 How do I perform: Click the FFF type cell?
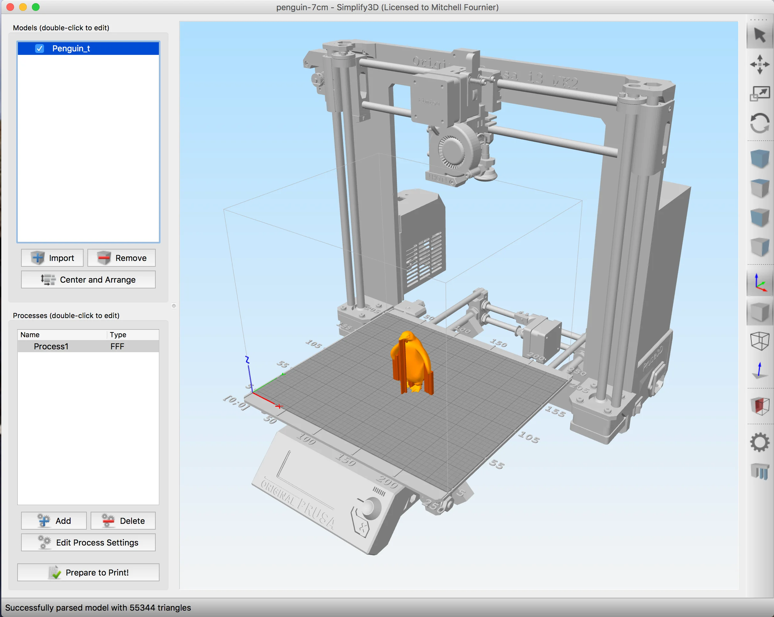click(x=117, y=346)
